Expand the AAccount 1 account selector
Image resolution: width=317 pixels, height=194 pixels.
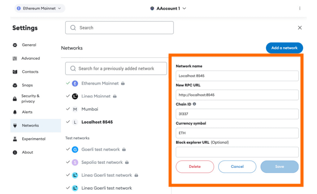click(168, 8)
